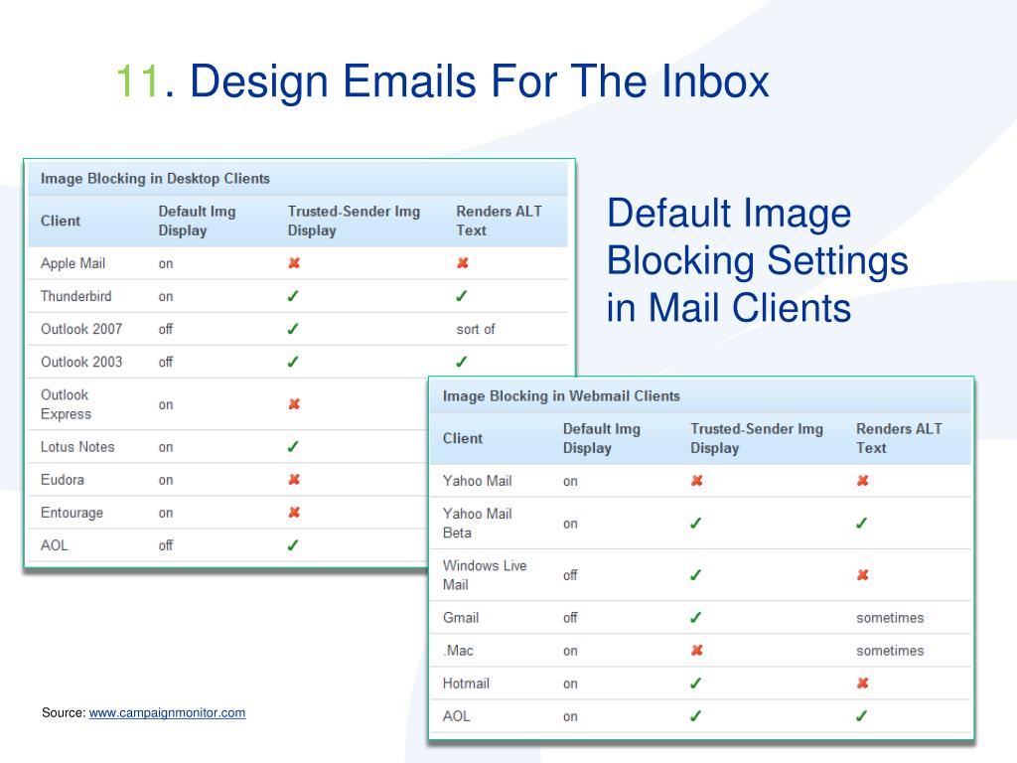Click Yahoo Mail Beta's ALT Text green check

tap(861, 523)
